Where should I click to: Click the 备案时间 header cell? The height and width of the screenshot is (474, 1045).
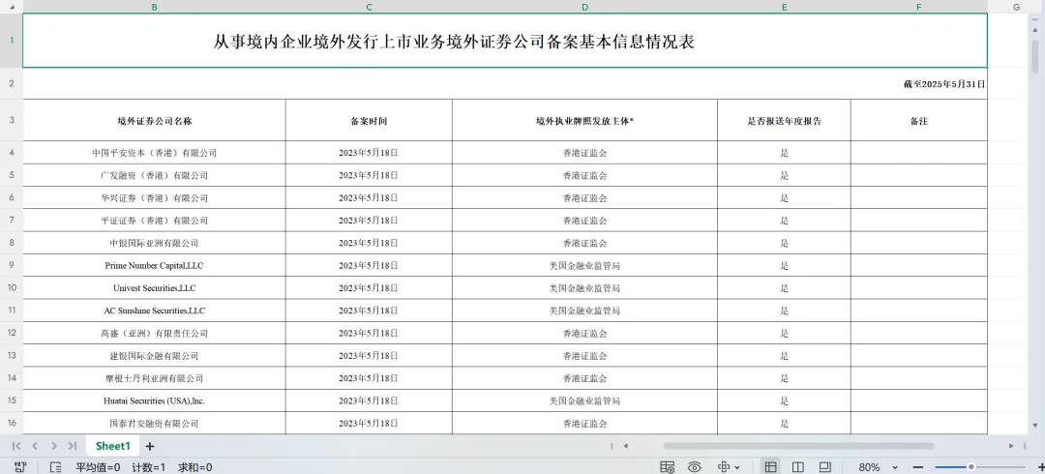pos(369,121)
